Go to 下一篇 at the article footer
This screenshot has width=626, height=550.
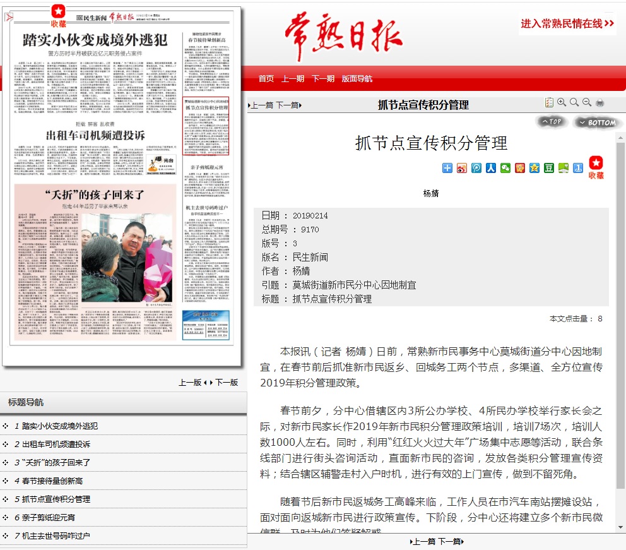pos(451,542)
